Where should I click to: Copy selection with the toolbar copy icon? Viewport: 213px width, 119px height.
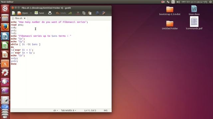click(84, 13)
